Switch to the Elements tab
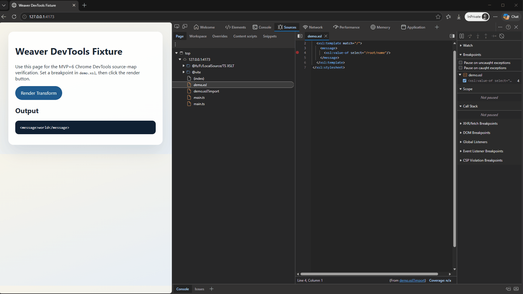523x294 pixels. [x=235, y=27]
